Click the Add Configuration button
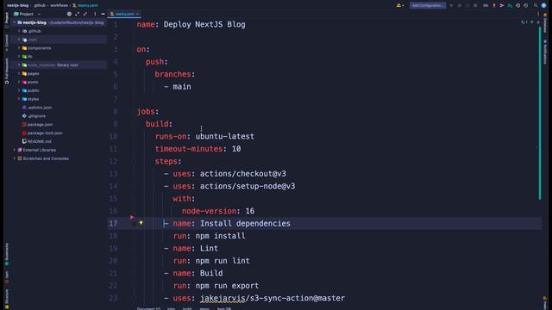The height and width of the screenshot is (310, 552). [428, 5]
